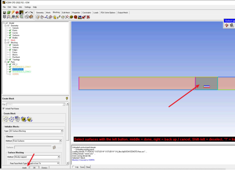Enable the Vertices checkbox under Blocking

10,47
